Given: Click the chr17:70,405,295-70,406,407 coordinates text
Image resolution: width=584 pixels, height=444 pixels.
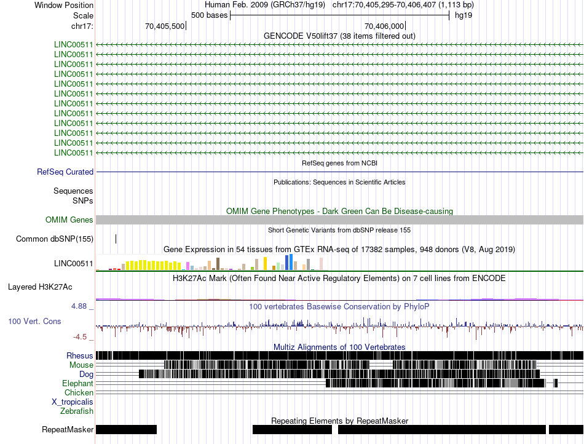Looking at the screenshot, I should point(384,5).
